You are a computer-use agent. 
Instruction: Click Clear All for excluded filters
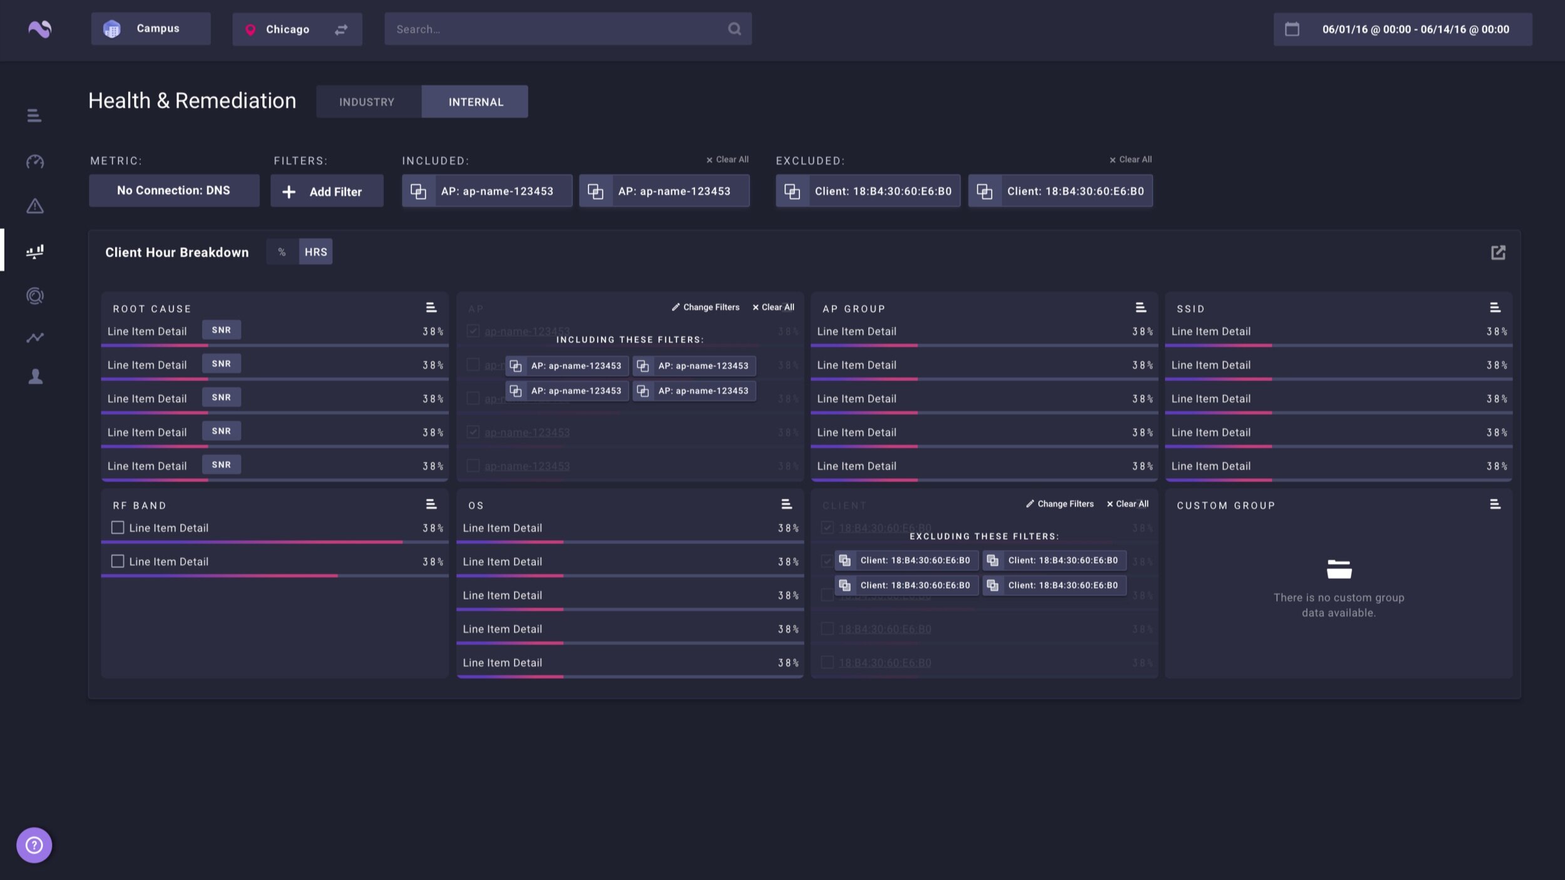pyautogui.click(x=1131, y=160)
